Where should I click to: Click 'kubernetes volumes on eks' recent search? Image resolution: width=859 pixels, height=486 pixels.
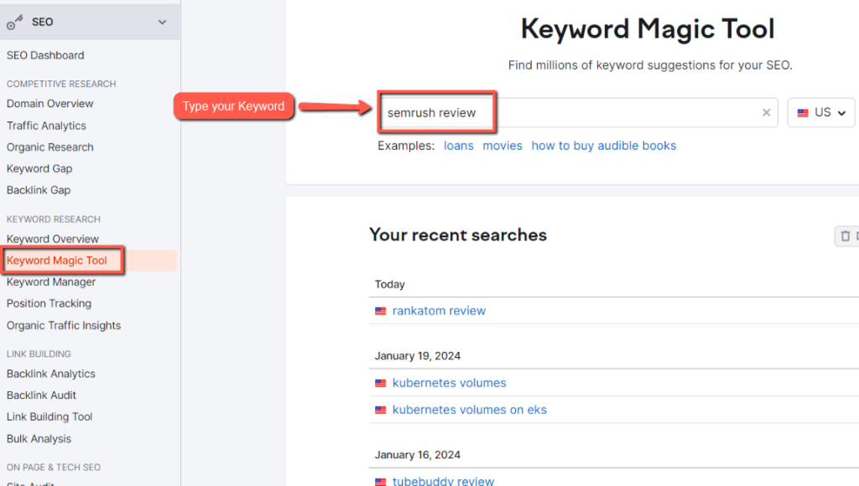[x=469, y=411]
